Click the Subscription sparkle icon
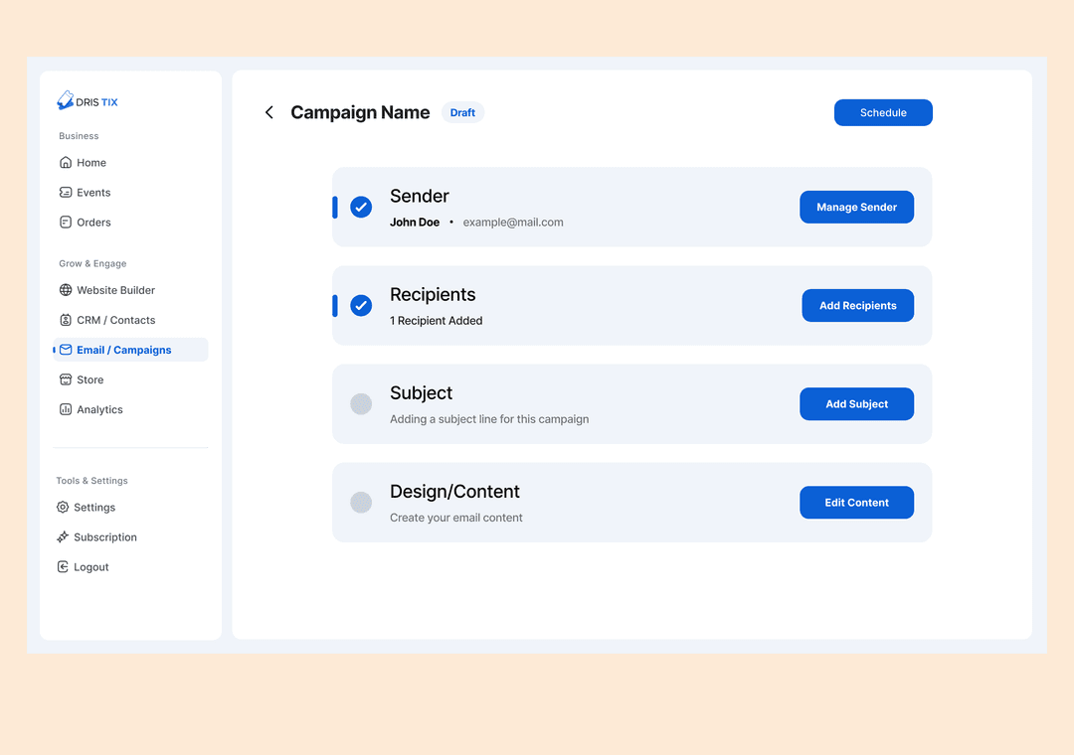 [63, 536]
